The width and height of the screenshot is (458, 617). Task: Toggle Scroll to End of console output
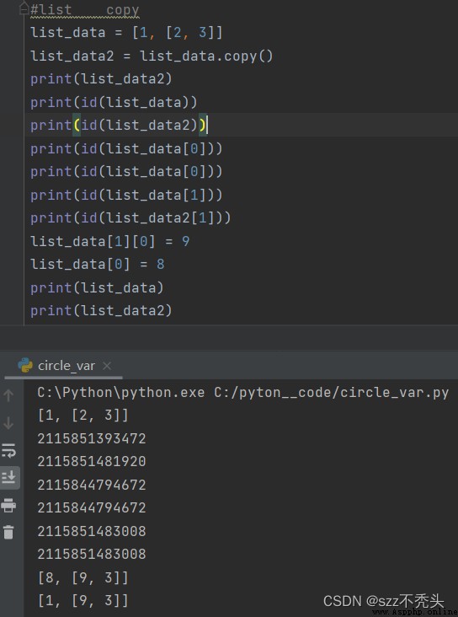point(8,477)
